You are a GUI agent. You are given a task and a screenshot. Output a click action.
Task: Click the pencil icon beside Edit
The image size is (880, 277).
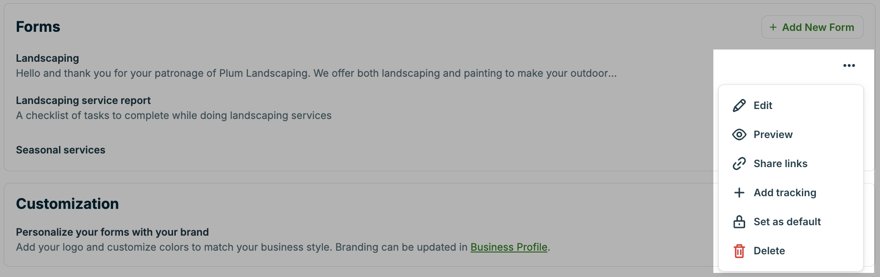click(739, 105)
